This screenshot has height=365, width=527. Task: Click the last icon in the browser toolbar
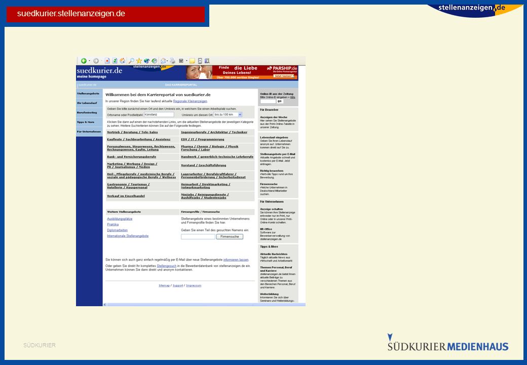(x=207, y=61)
